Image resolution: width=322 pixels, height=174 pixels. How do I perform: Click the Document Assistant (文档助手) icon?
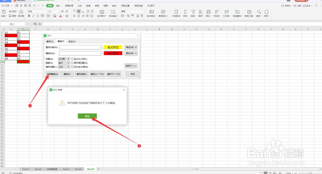176,12
